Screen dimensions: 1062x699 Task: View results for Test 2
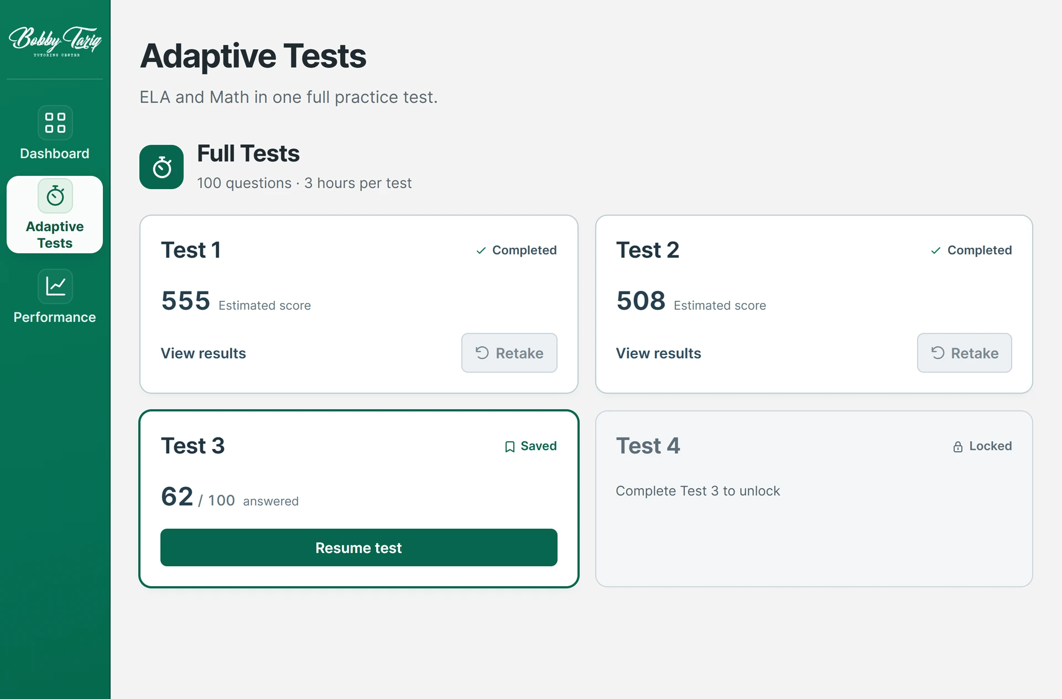pyautogui.click(x=659, y=353)
